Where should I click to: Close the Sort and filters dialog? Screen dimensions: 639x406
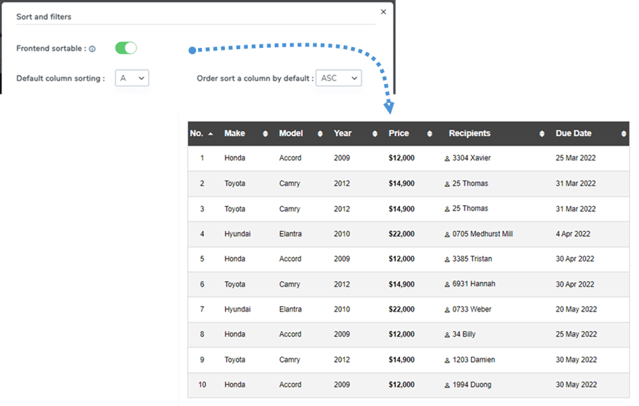click(x=383, y=12)
